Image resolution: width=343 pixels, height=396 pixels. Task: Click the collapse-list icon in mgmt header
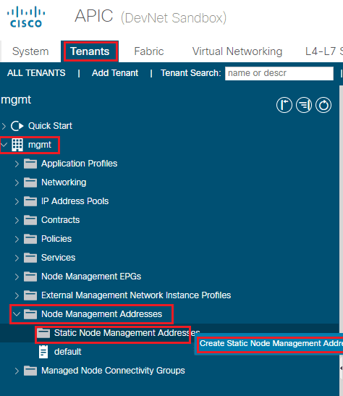tap(304, 105)
